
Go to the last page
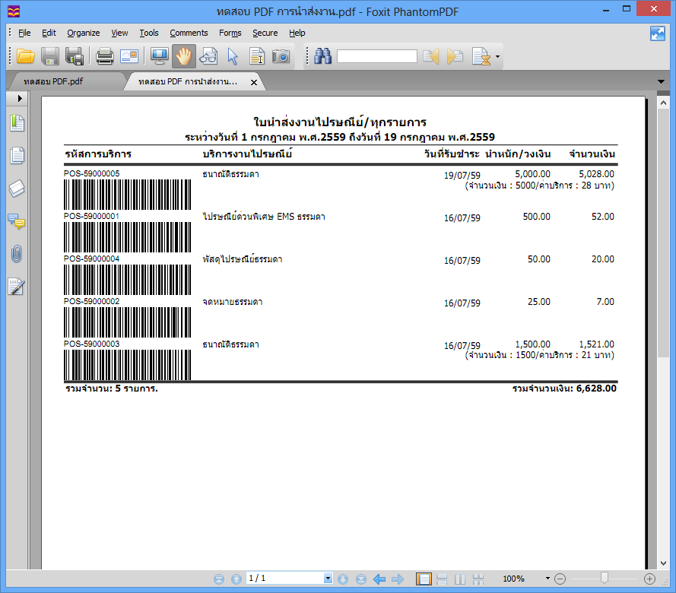(x=361, y=579)
